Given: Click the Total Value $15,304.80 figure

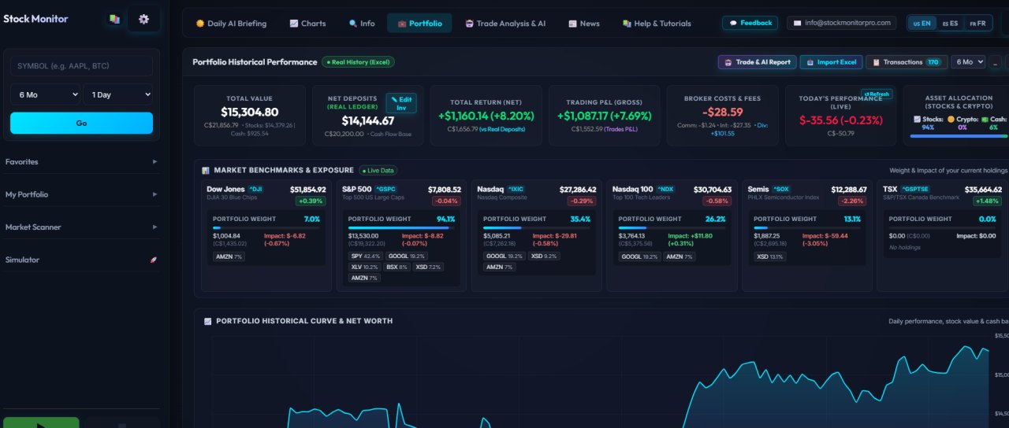Looking at the screenshot, I should (x=249, y=113).
